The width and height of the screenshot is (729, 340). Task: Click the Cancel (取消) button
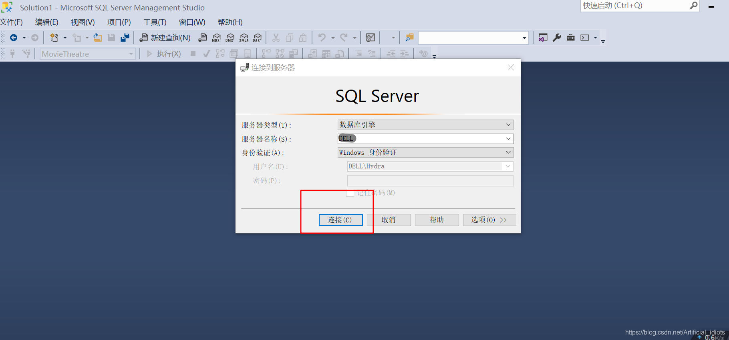tap(389, 220)
